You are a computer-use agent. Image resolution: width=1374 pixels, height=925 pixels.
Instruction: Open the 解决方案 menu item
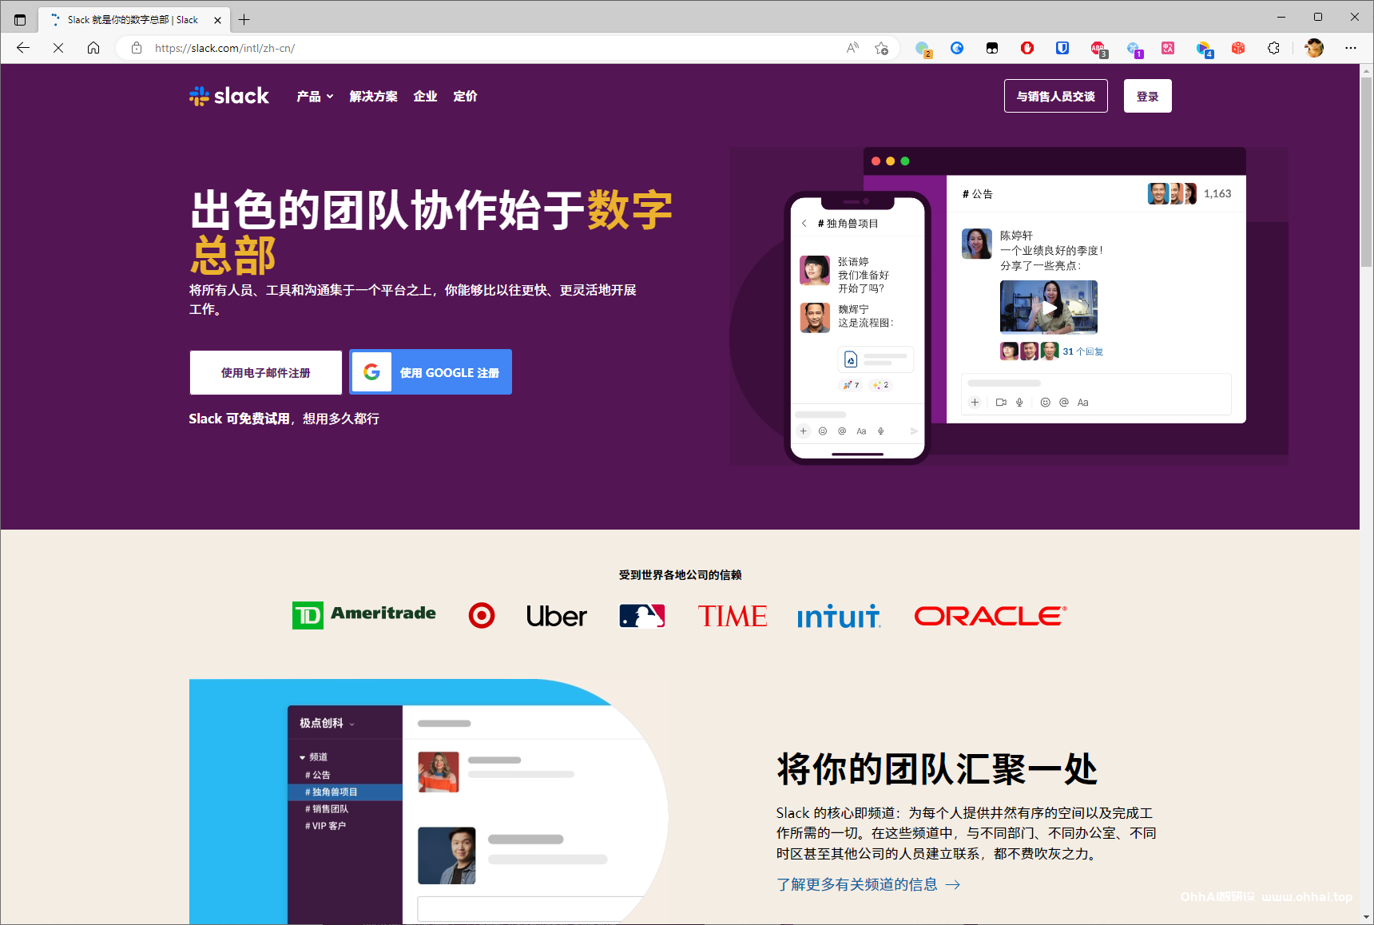click(x=373, y=96)
